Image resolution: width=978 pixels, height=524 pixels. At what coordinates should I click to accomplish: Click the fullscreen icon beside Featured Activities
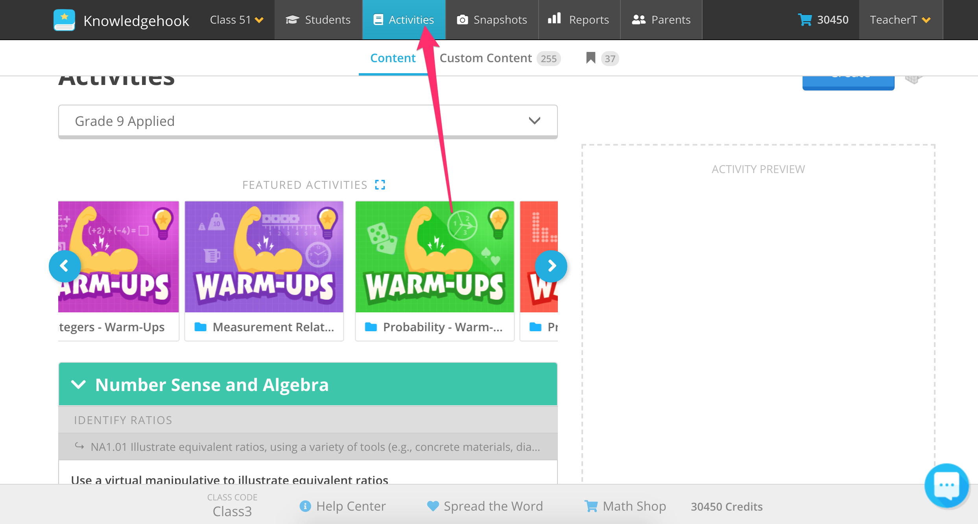coord(380,185)
